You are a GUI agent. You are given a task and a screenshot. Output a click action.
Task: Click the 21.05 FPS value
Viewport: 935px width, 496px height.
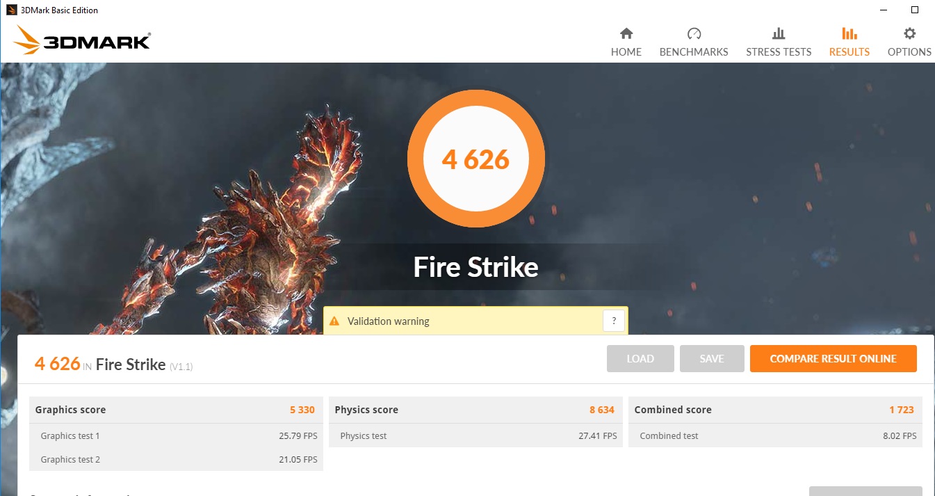tap(298, 459)
